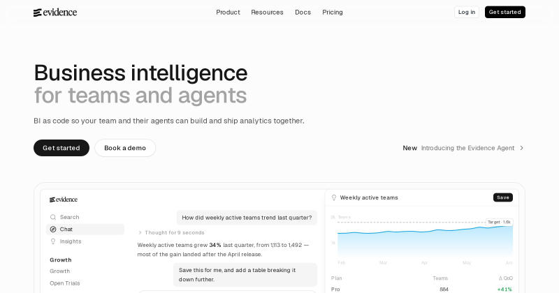Open the Product menu in the header

pos(228,12)
